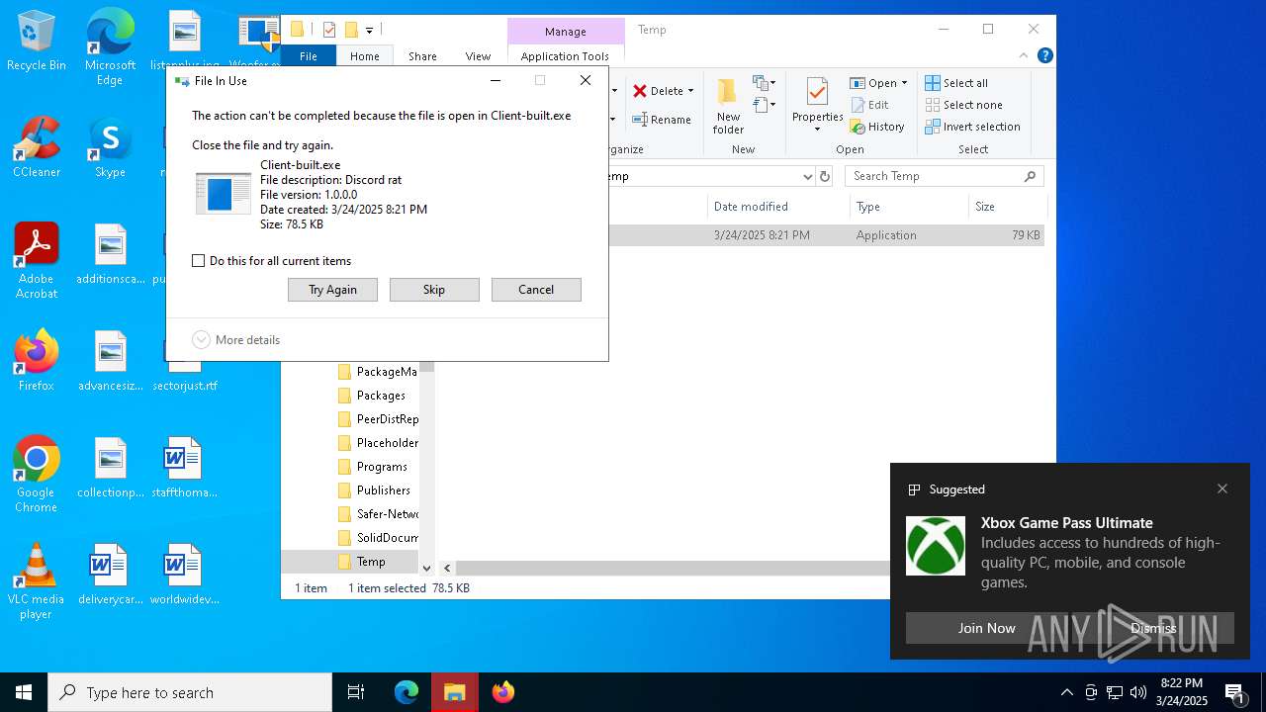Open the Action Center notifications icon
Image resolution: width=1266 pixels, height=712 pixels.
[x=1235, y=692]
